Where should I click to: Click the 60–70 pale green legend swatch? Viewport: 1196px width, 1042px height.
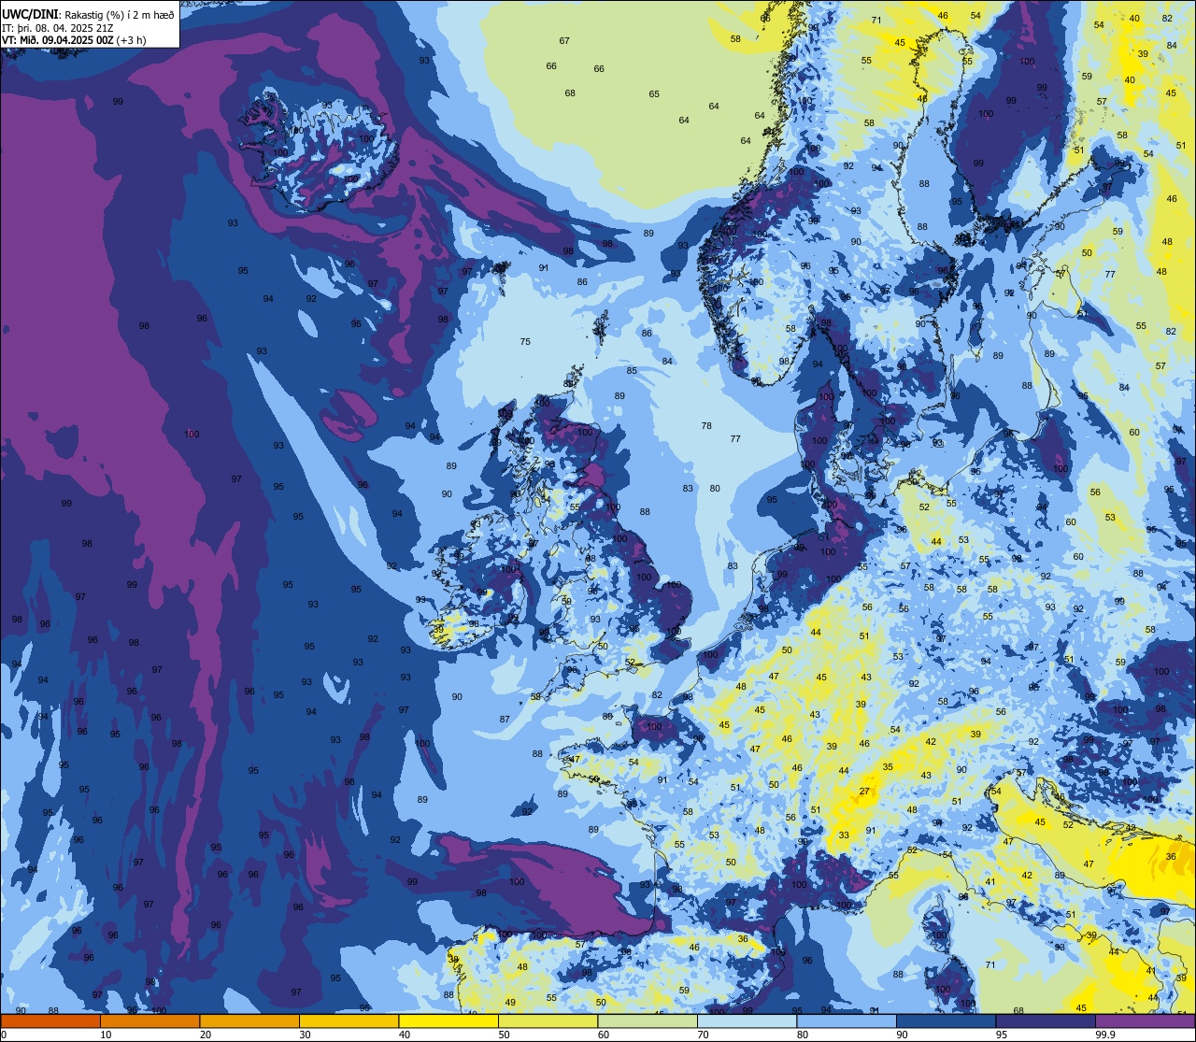click(x=648, y=1021)
